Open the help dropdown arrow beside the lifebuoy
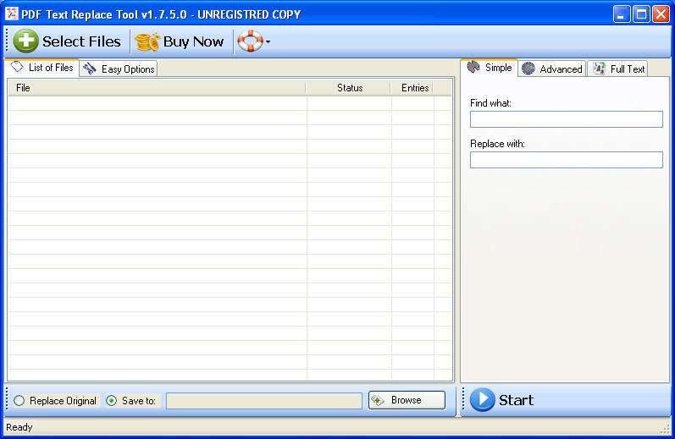 [268, 41]
